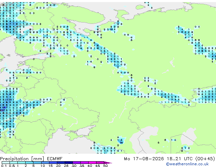Select the legend swatch between 40 and 45
Image resolution: width=216 pixels, height=167 pixels.
coord(92,163)
